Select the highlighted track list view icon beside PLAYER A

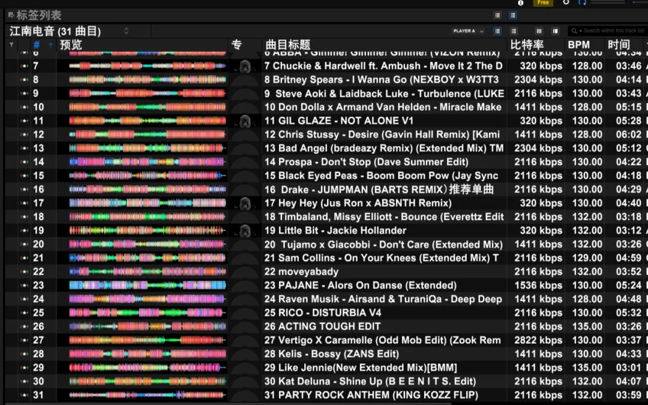497,31
